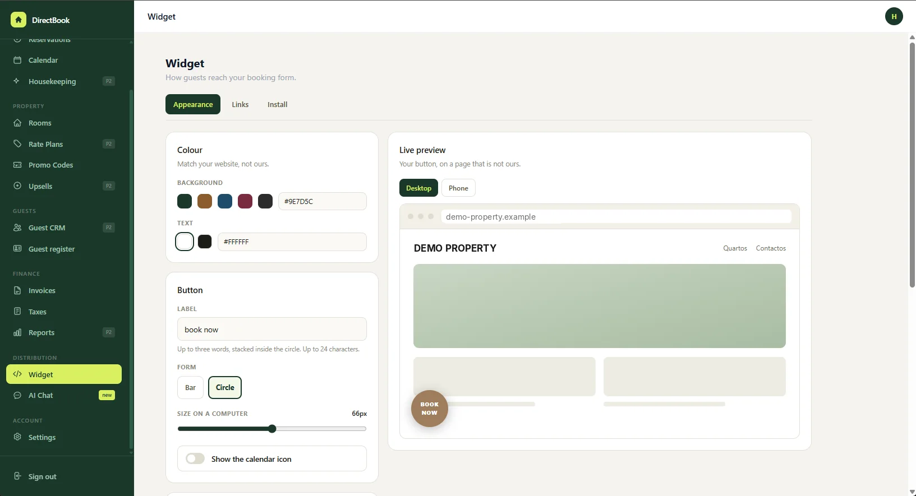This screenshot has width=916, height=496.
Task: Click the Guest register ID card icon
Action: (17, 249)
